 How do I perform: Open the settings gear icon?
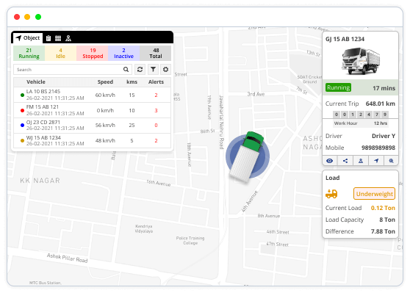pos(165,70)
